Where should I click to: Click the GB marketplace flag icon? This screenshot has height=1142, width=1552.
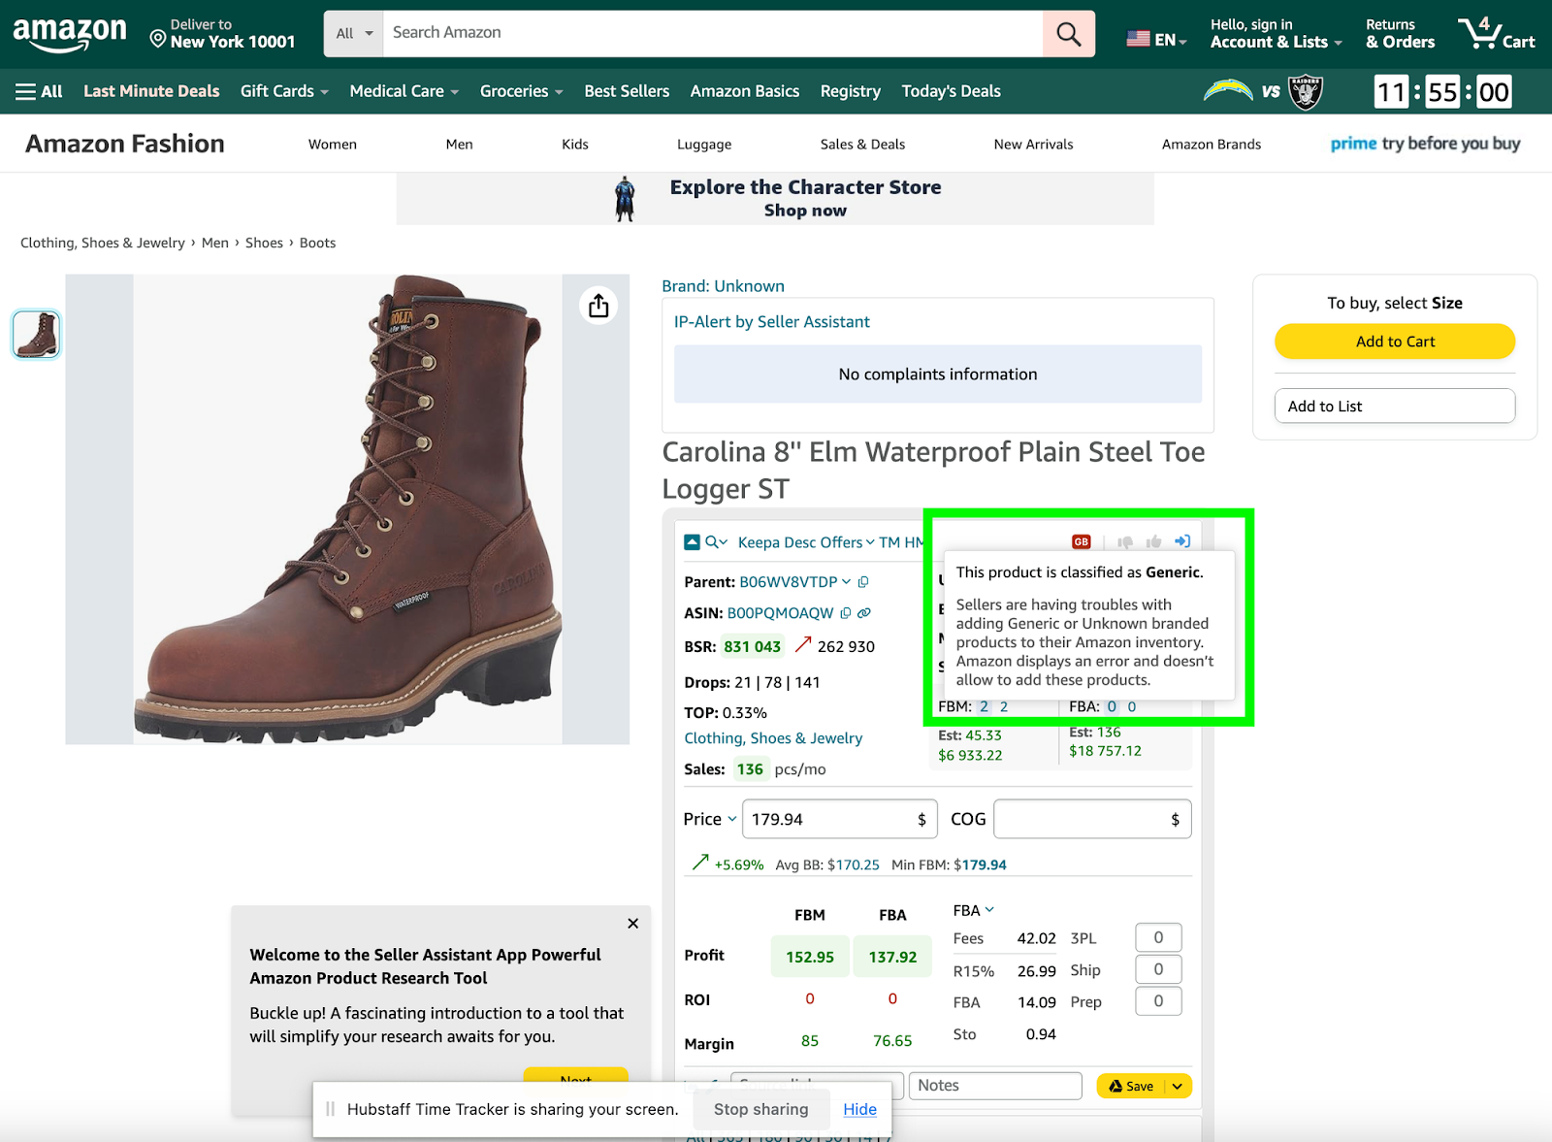coord(1080,540)
